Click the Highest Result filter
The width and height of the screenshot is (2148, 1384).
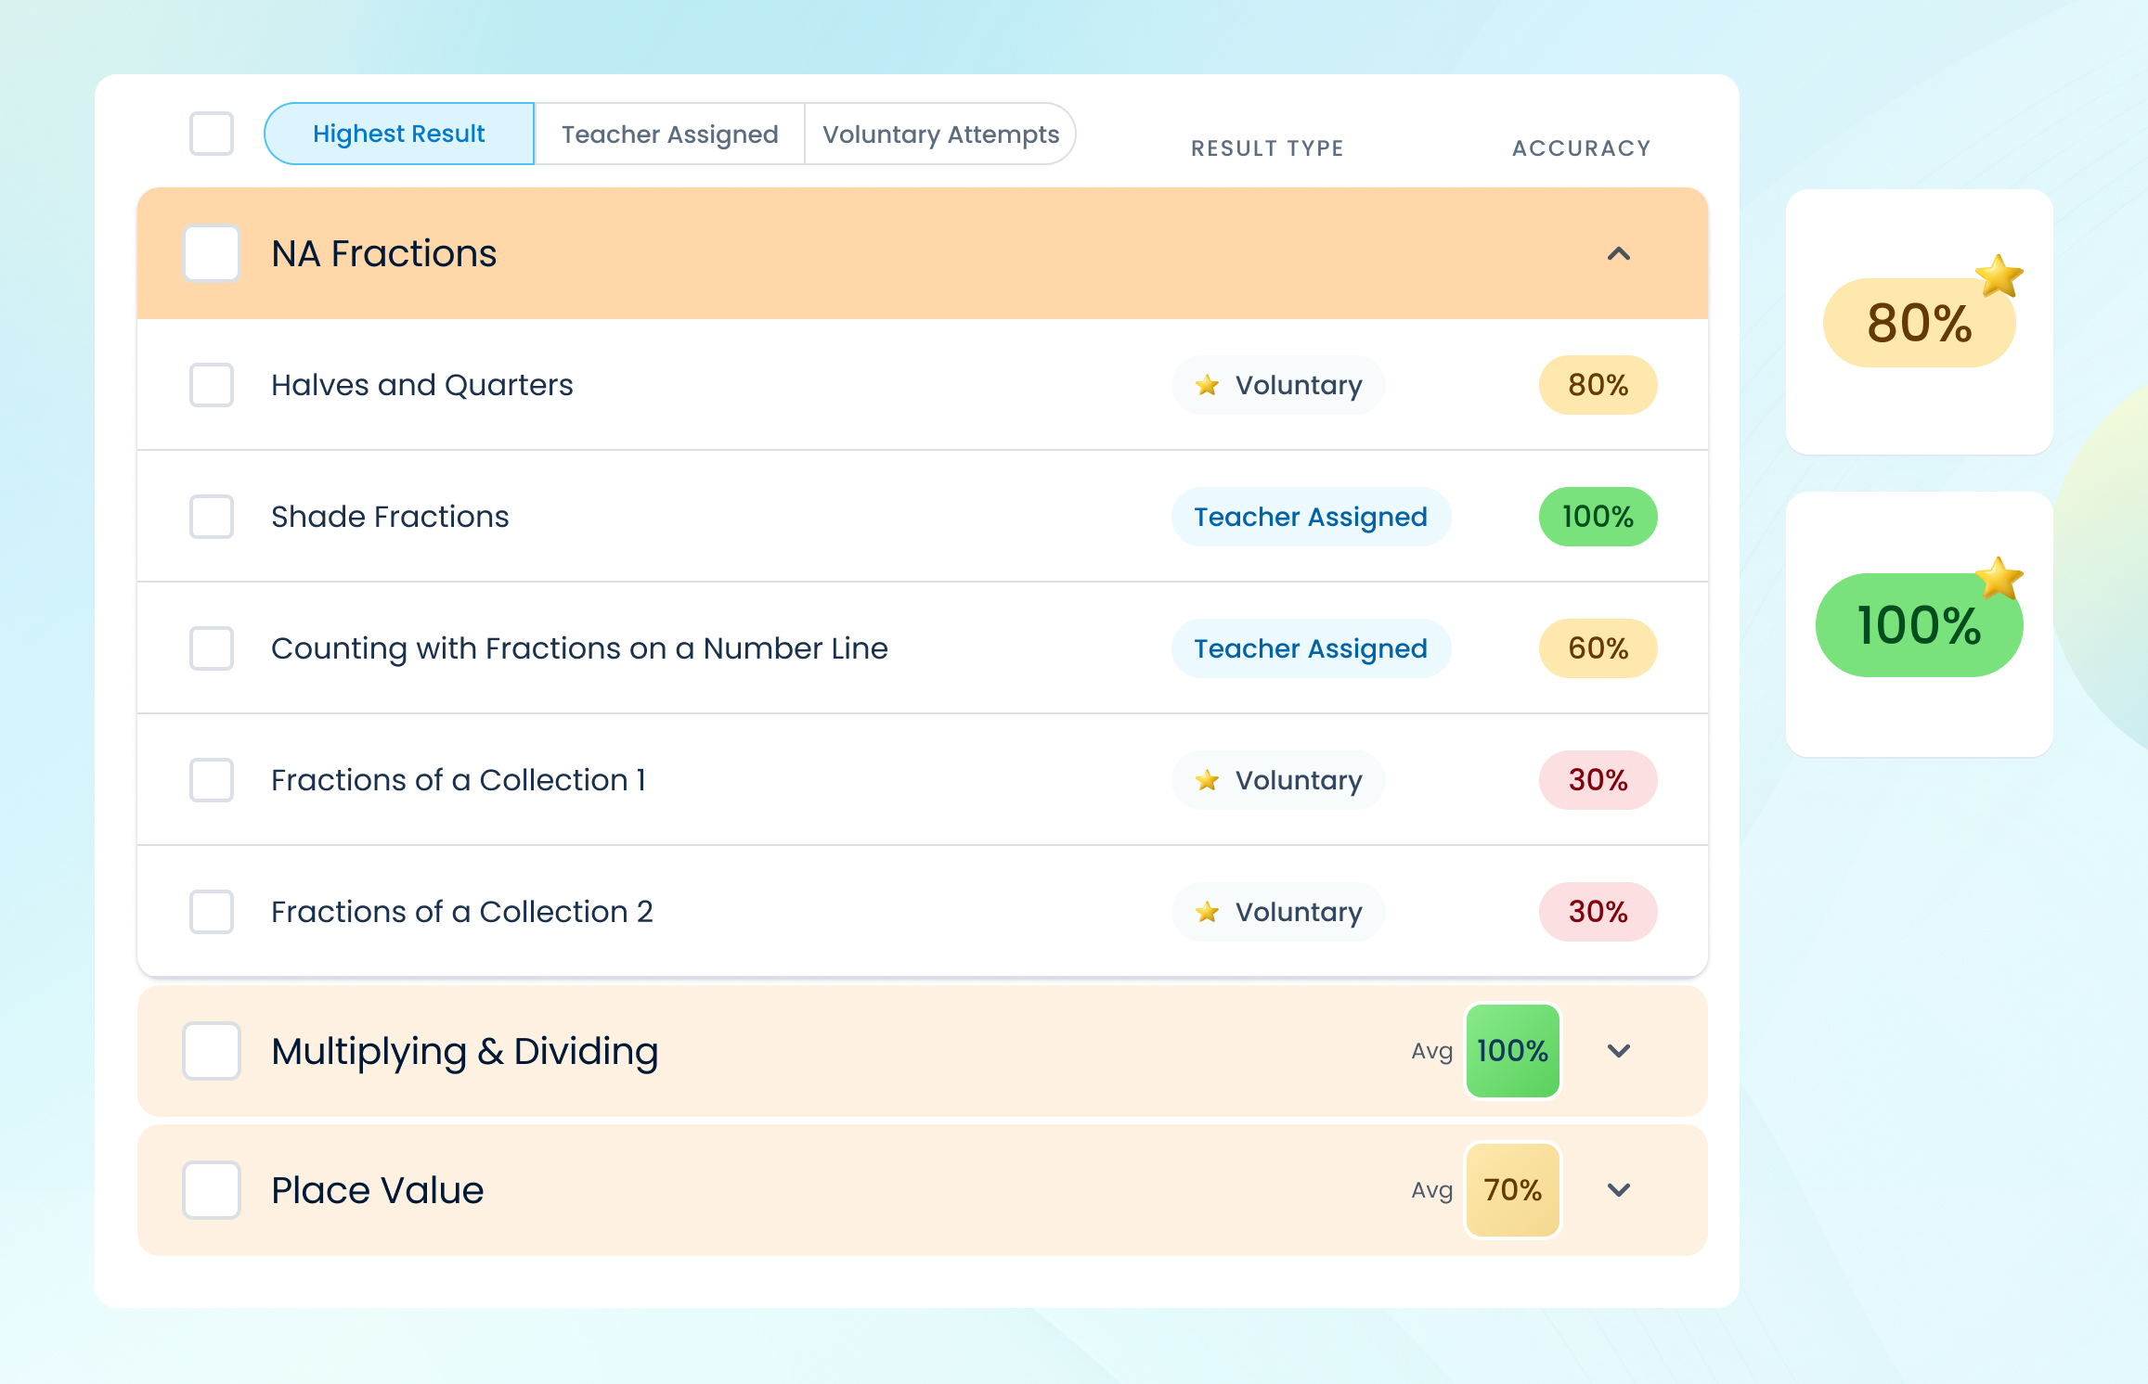click(398, 134)
